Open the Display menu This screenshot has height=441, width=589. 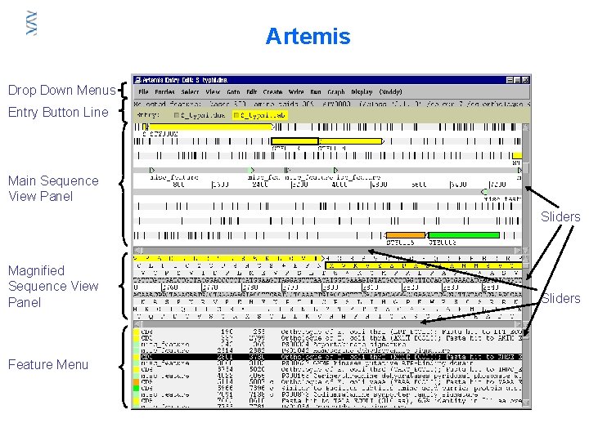click(362, 91)
